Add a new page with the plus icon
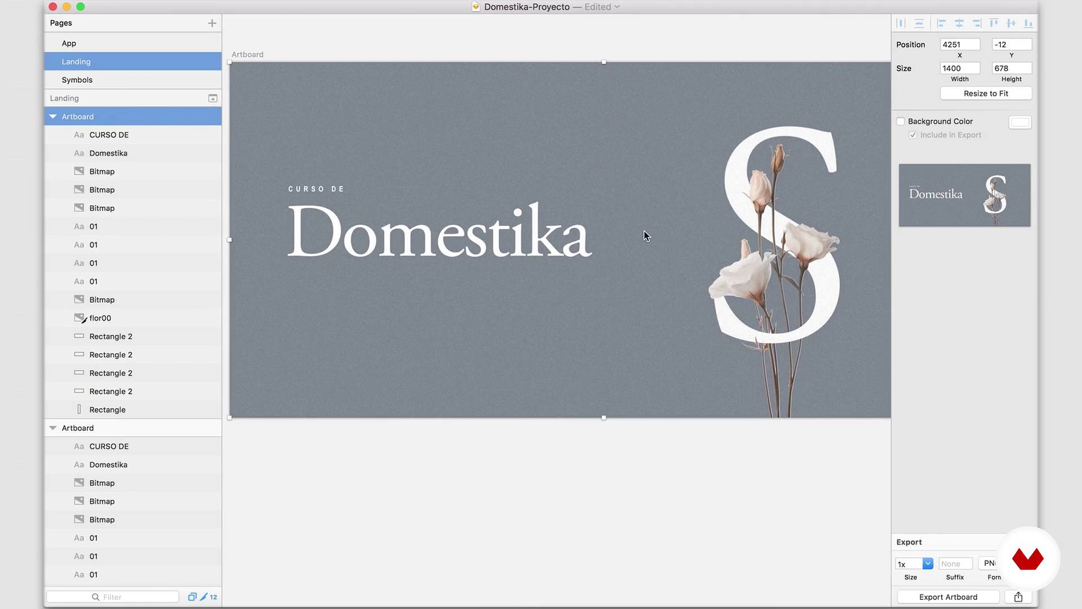The height and width of the screenshot is (609, 1082). [212, 23]
